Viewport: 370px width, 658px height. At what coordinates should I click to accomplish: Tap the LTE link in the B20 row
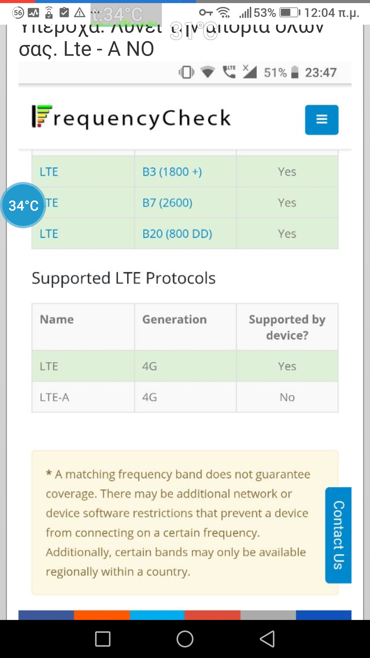(x=49, y=234)
